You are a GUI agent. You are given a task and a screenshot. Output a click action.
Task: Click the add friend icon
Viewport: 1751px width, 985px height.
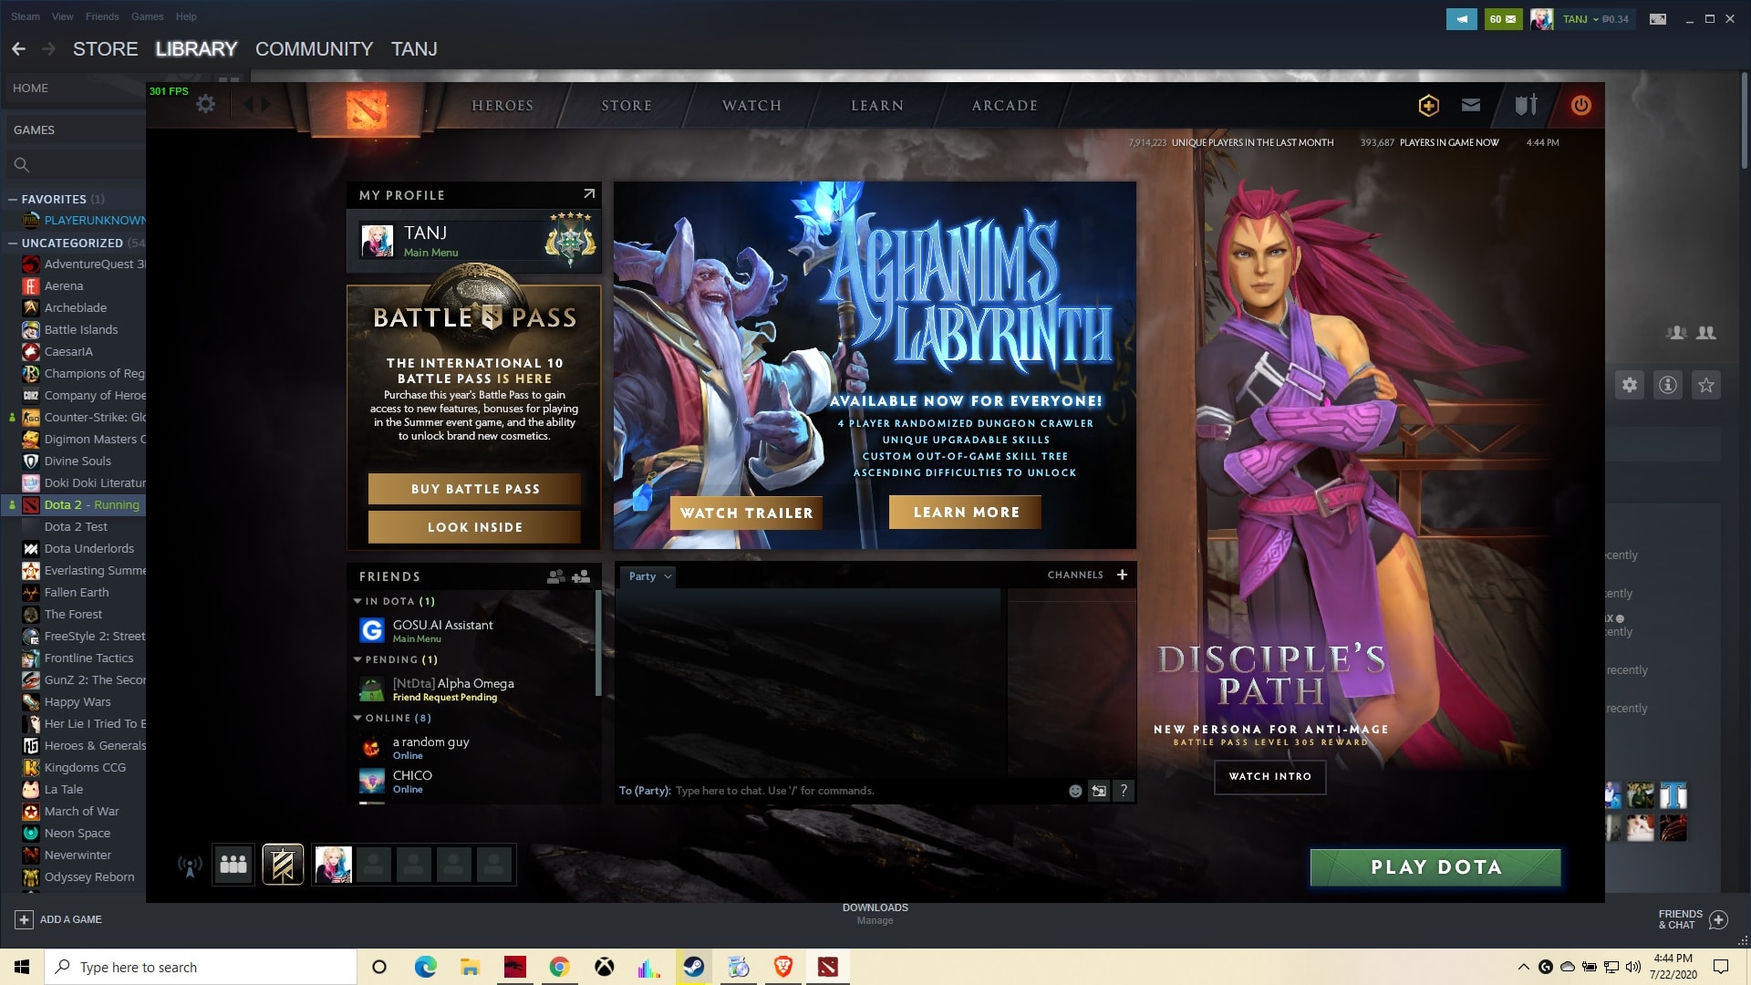(581, 576)
